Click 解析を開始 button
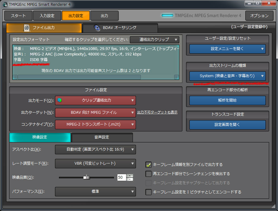The height and width of the screenshot is (211, 278). 228,100
